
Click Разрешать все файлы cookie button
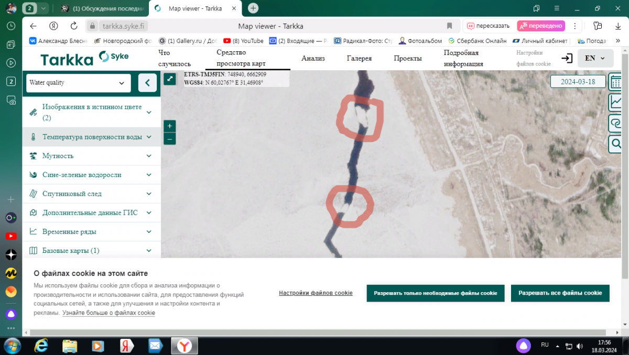pyautogui.click(x=560, y=293)
